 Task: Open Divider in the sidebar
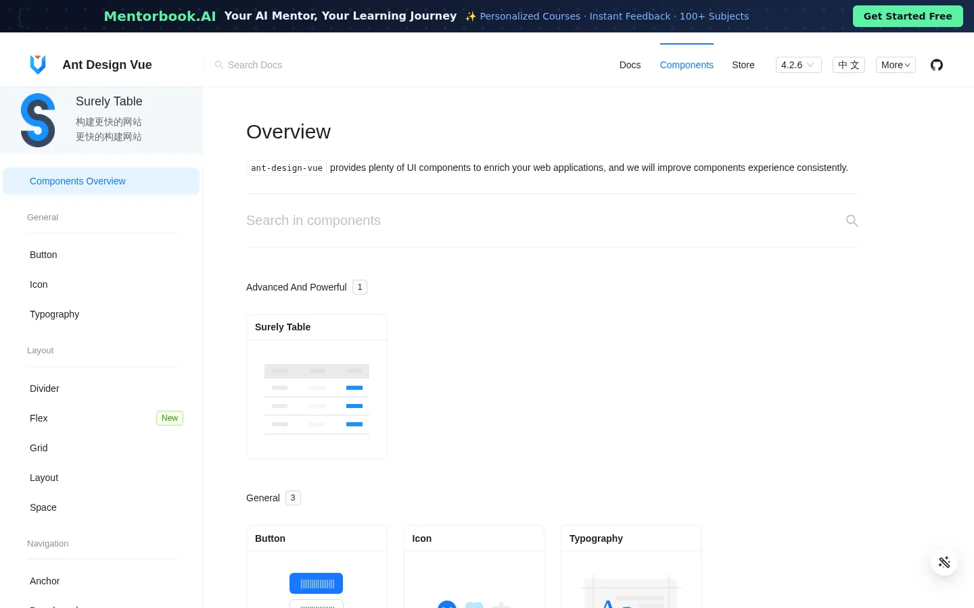pyautogui.click(x=101, y=388)
